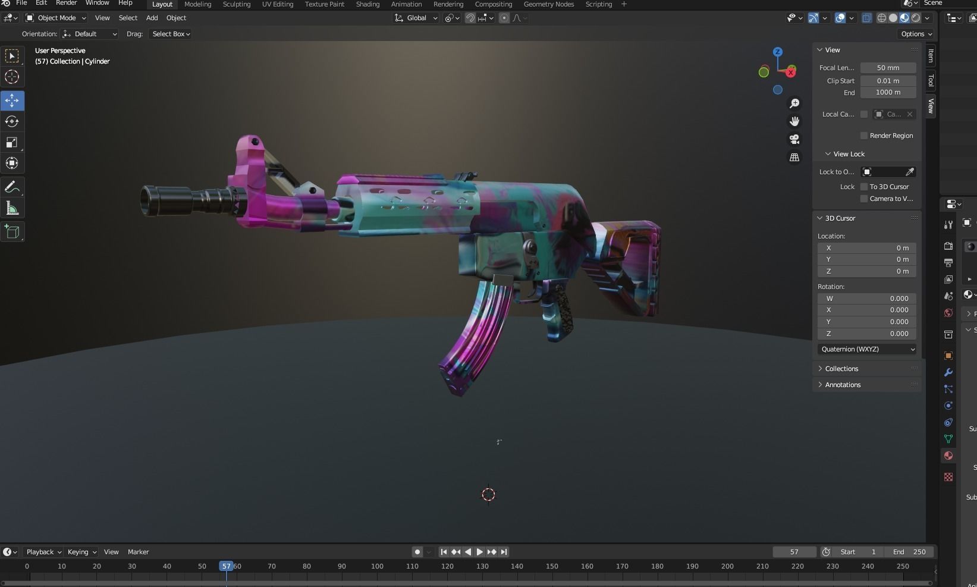Check Lock To 3D Cursor

[x=864, y=187]
